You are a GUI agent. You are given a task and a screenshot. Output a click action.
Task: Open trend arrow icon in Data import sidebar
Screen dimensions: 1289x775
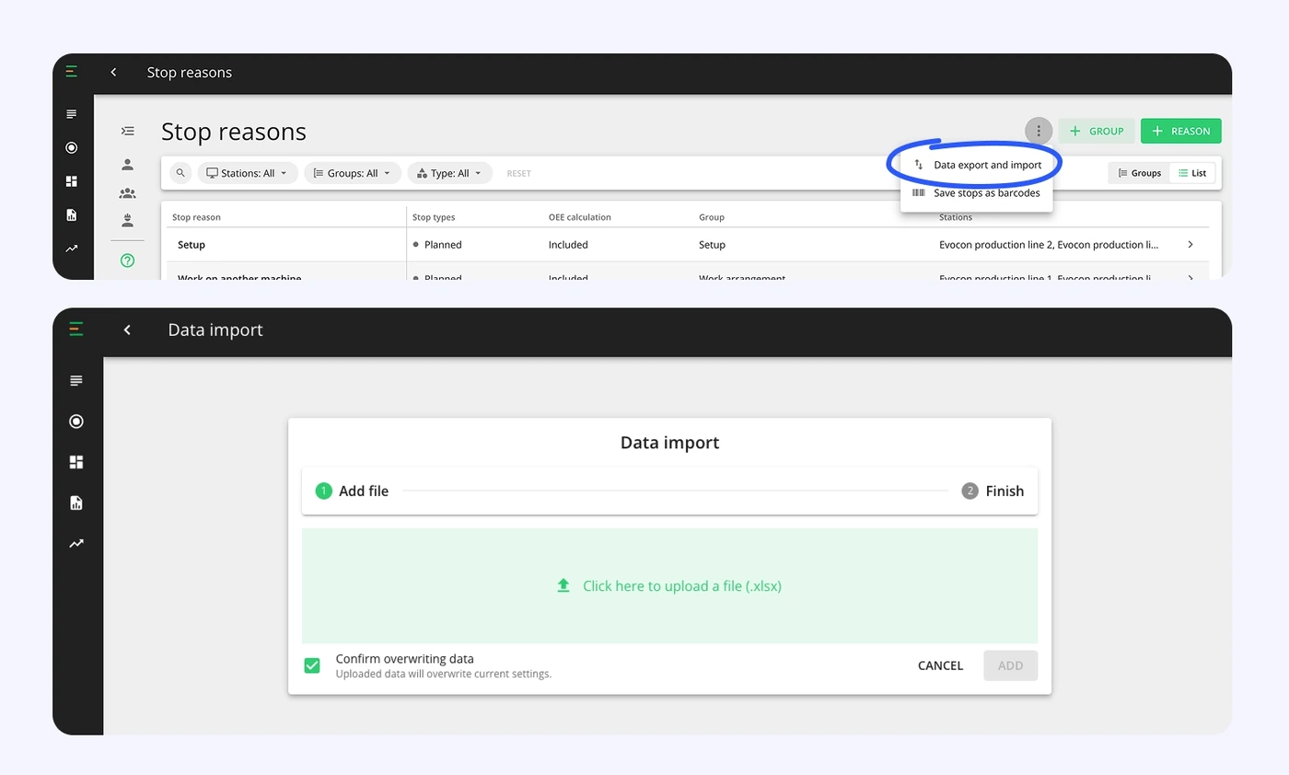pyautogui.click(x=76, y=544)
